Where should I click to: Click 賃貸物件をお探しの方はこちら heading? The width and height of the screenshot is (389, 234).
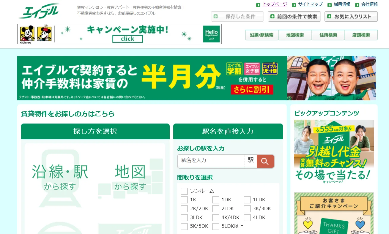coord(68,114)
